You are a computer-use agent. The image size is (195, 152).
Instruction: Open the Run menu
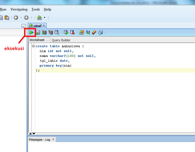(3, 9)
